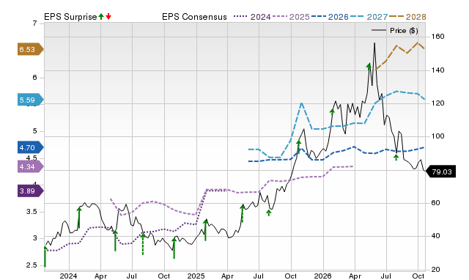Click the 2026 x-axis label
This screenshot has width=469, height=280.
click(322, 276)
